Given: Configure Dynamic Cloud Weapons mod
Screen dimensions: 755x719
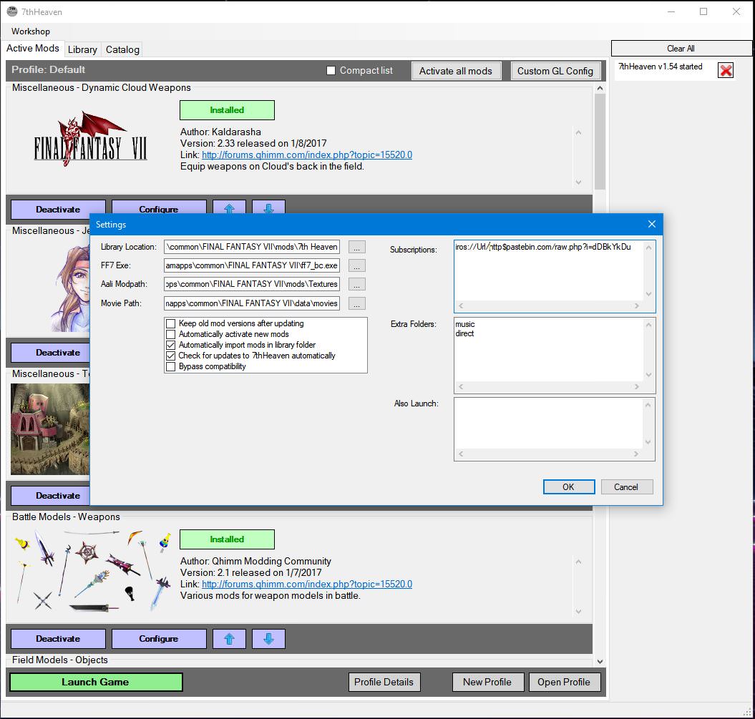Looking at the screenshot, I should click(x=159, y=208).
